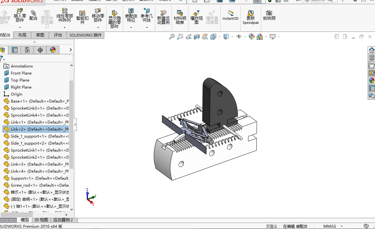Click Apply Scene icon

click(260, 37)
